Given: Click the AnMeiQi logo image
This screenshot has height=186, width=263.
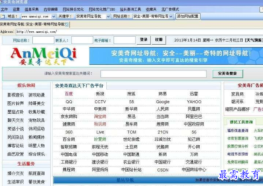Looking at the screenshot, I should (x=43, y=56).
